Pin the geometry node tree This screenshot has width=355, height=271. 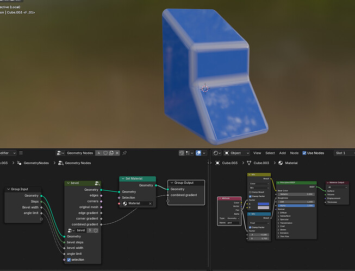124,153
